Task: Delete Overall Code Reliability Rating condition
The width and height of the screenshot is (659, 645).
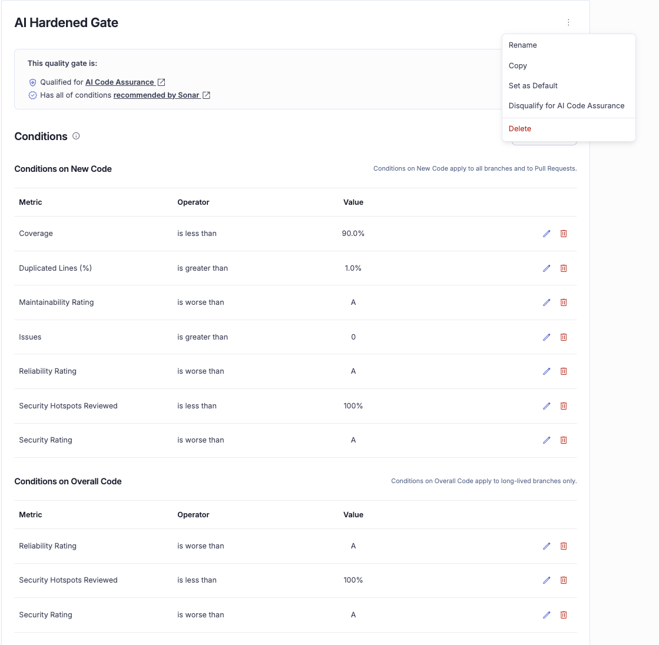Action: [x=564, y=546]
